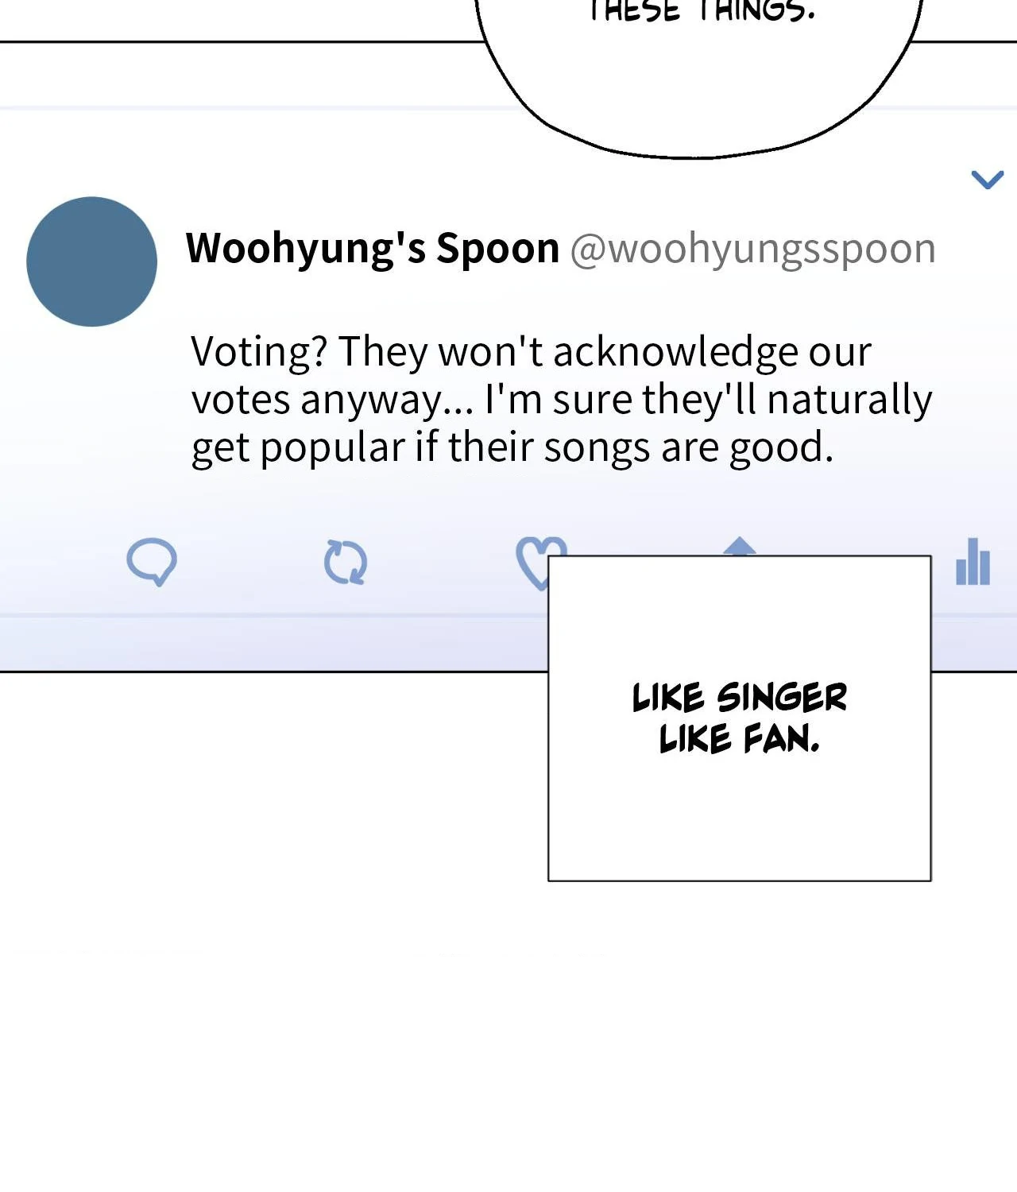Like the tweet with the heart icon
This screenshot has height=1192, width=1017.
532,562
